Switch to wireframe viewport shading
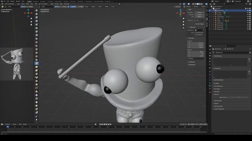Screen dimensions: 252x141 (x=196, y=4)
